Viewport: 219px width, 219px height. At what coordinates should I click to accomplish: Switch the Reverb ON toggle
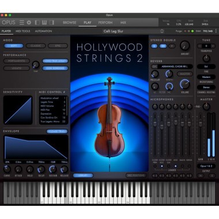point(154,67)
